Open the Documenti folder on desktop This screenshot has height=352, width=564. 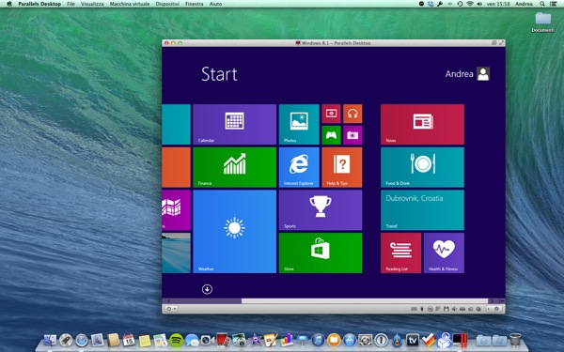point(542,22)
